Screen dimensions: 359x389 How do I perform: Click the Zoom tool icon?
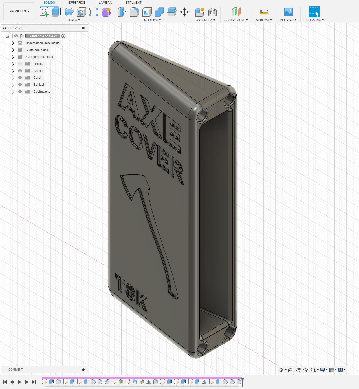[306, 370]
